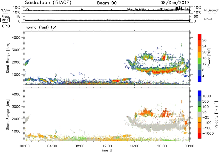Click the "-1000" label on the velocity color bar

pyautogui.click(x=208, y=133)
